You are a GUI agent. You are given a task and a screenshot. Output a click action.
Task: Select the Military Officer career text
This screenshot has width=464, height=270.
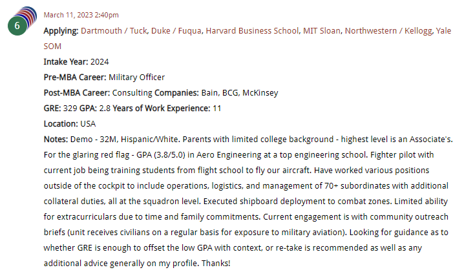(136, 78)
